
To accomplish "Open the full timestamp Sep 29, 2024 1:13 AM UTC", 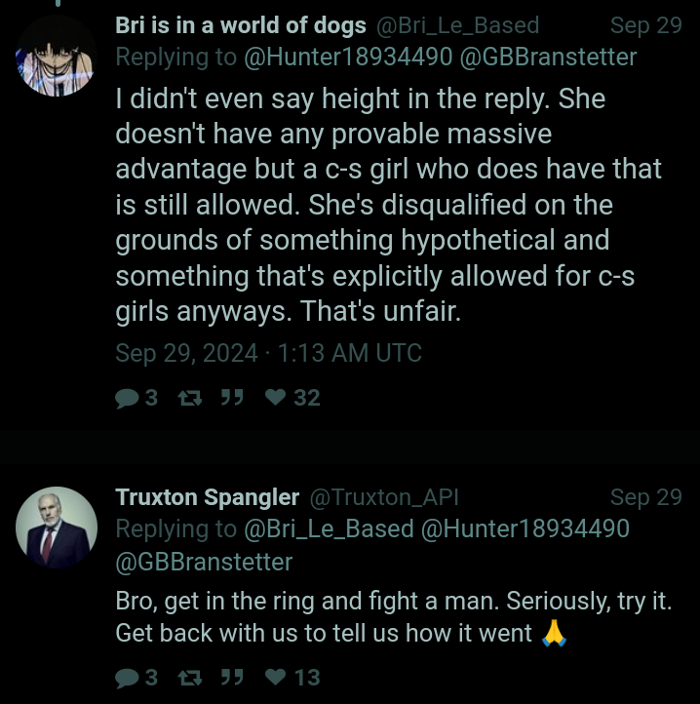I will pyautogui.click(x=268, y=353).
